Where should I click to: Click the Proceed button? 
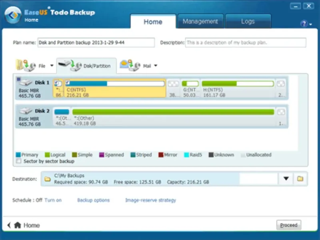(288, 225)
